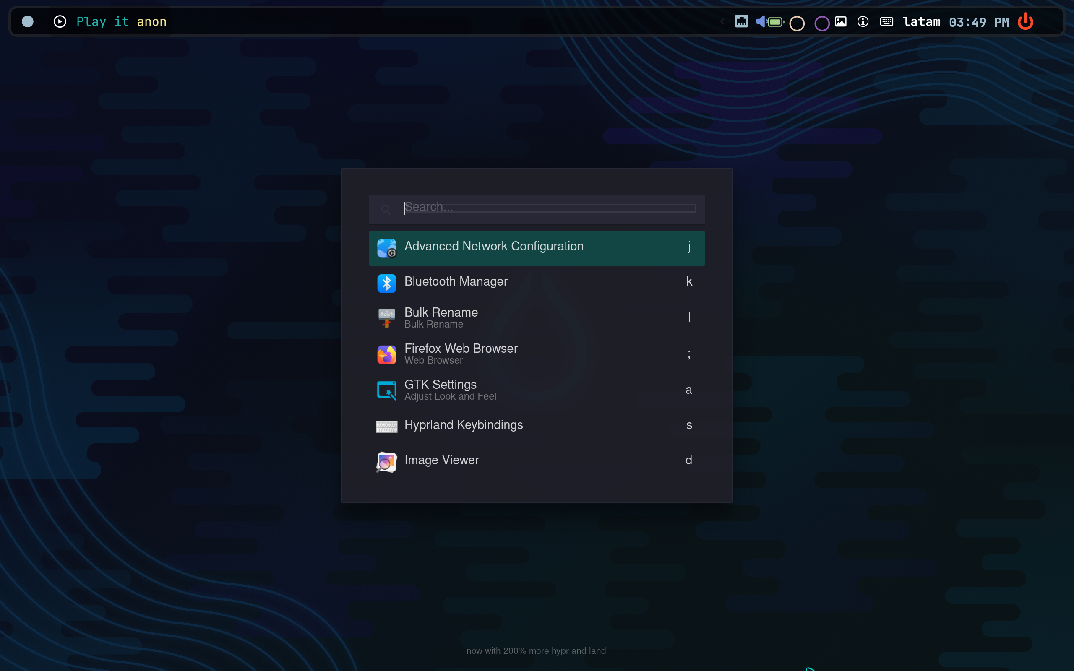Click the 'j' hint on the Advanced Network row
1074x671 pixels.
[x=689, y=246]
